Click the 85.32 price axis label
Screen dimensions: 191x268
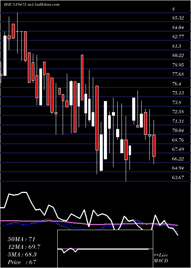[178, 18]
